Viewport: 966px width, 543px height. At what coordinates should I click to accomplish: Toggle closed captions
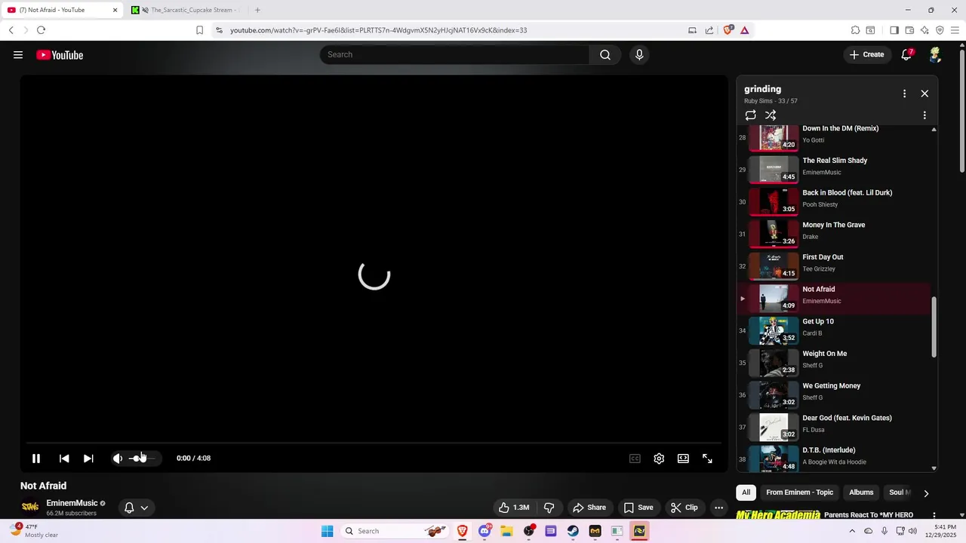(635, 458)
